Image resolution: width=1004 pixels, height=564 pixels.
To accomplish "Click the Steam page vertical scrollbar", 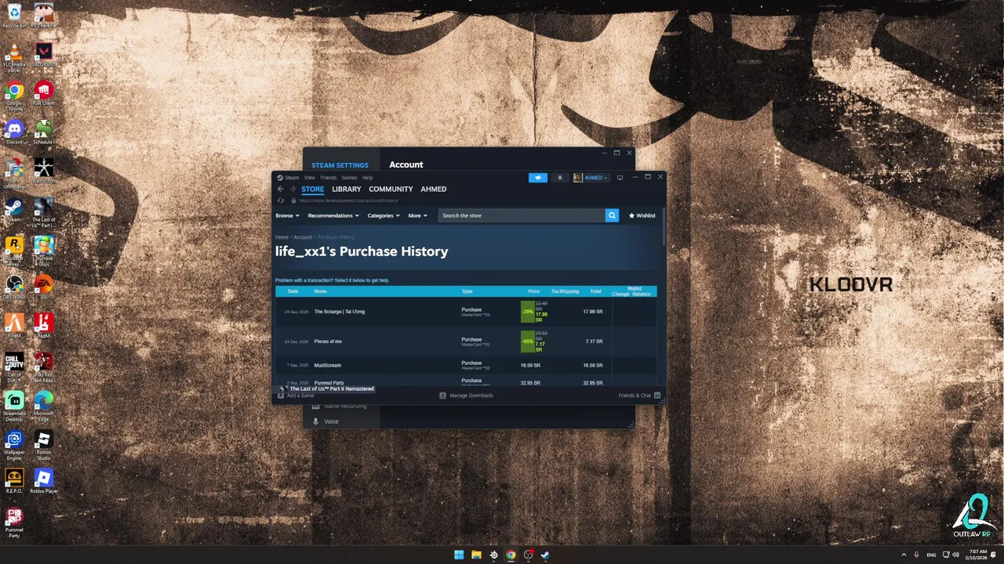I will click(x=664, y=227).
